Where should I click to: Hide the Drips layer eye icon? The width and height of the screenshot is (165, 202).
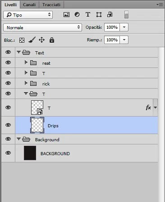point(8,125)
